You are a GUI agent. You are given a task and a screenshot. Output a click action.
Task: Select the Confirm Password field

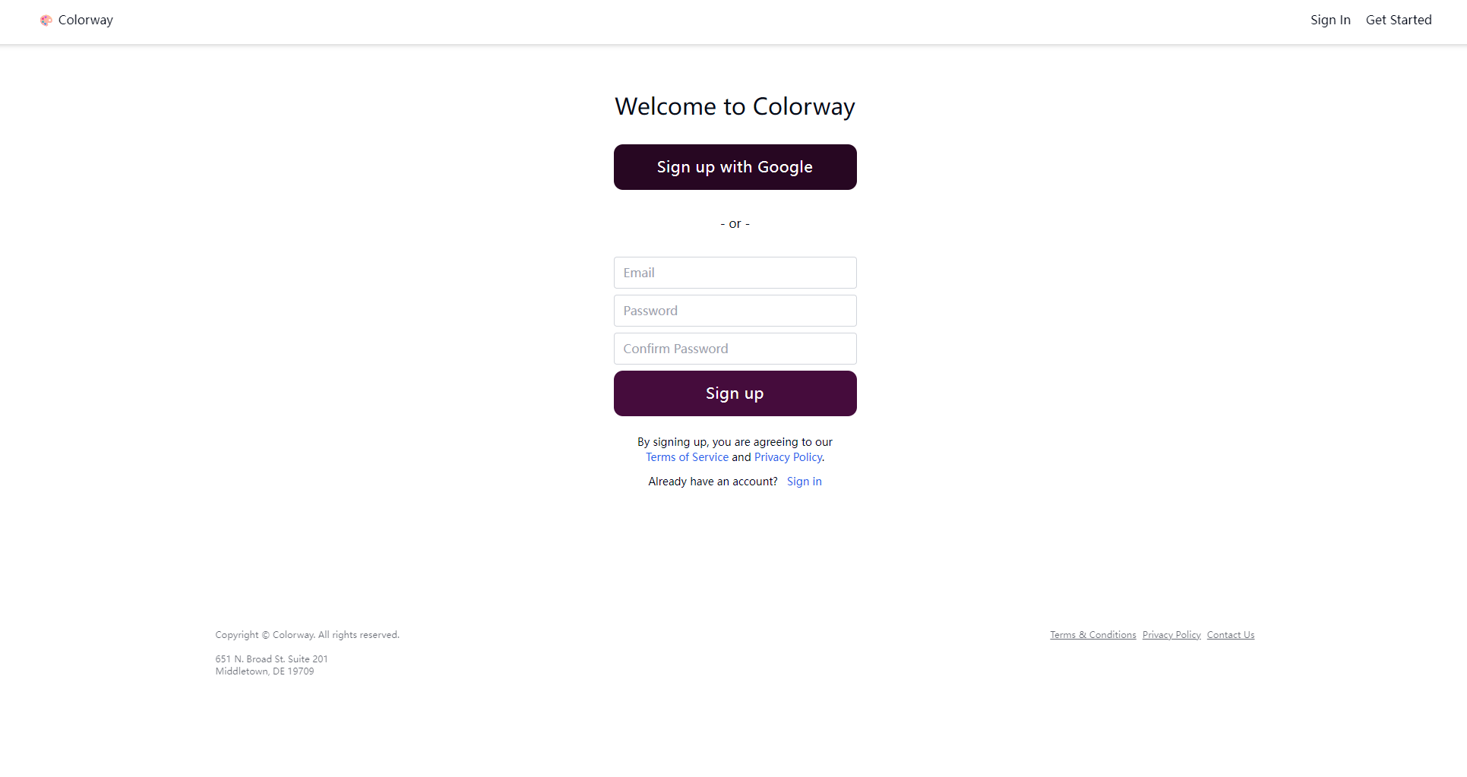coord(735,349)
